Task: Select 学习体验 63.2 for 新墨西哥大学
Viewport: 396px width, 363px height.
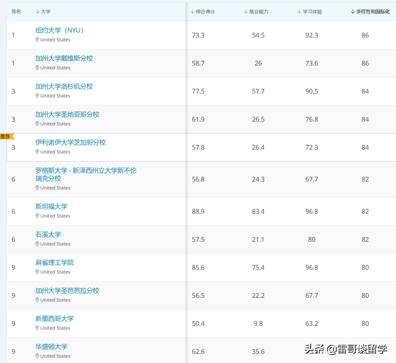Action: point(312,323)
